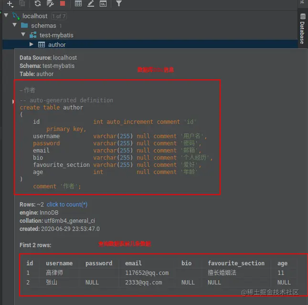Select the localhost data source
The image size is (308, 305).
coord(35,16)
